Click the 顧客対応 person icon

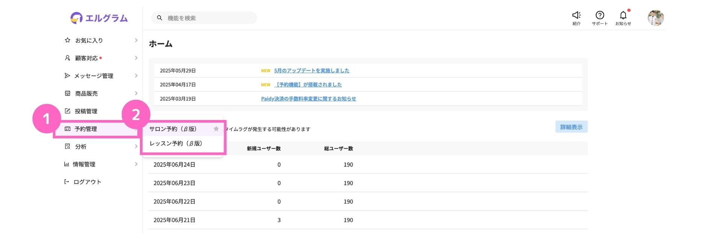68,58
